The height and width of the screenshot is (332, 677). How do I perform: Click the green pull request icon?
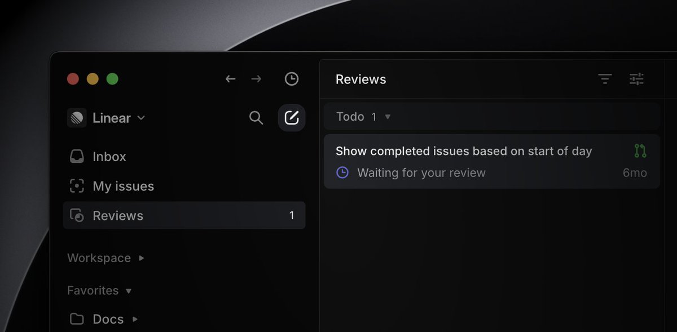pos(640,150)
